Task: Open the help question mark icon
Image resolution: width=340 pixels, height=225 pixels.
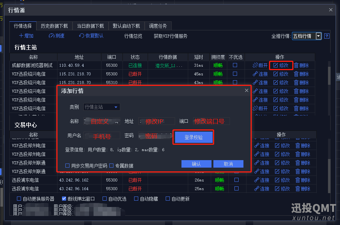Action: [327, 36]
